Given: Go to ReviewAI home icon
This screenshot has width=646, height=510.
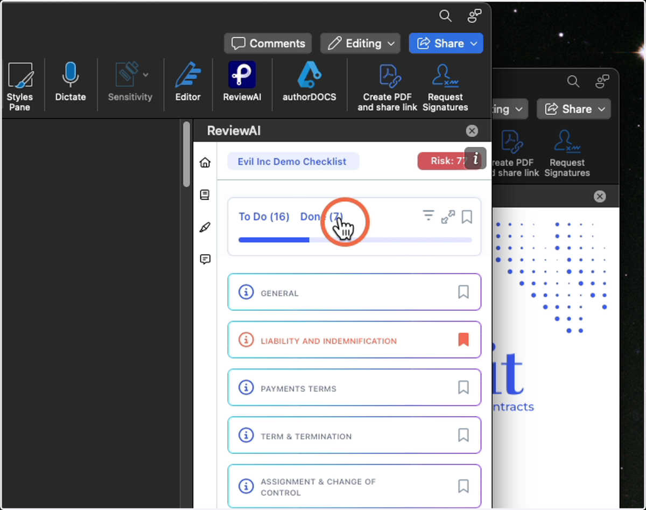Looking at the screenshot, I should (205, 163).
